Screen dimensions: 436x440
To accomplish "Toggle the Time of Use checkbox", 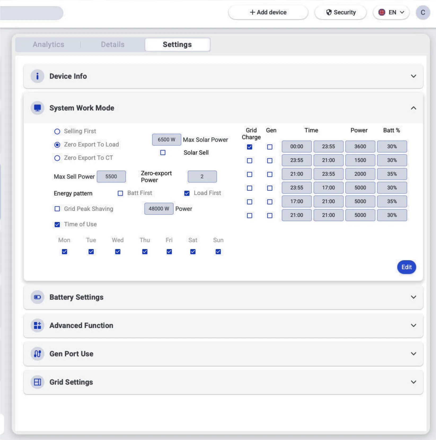I will pos(57,225).
